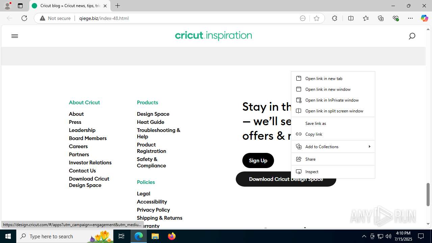Choose Open link in split screen window
This screenshot has width=432, height=243.
click(333, 111)
